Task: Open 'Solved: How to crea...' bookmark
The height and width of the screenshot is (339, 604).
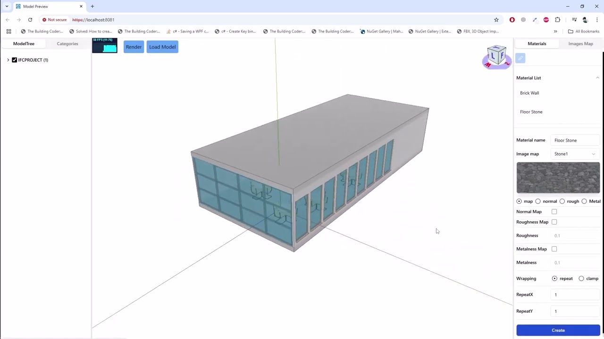Action: click(x=91, y=32)
